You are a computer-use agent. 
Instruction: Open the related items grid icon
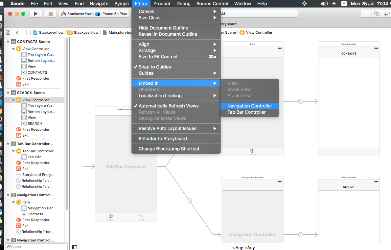point(8,32)
